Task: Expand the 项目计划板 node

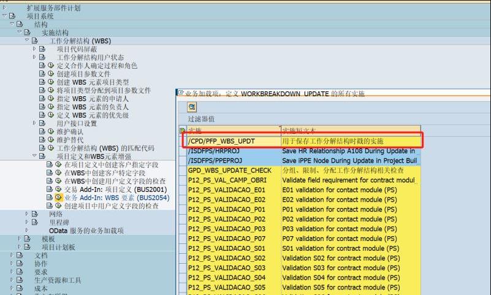Action: (x=20, y=247)
